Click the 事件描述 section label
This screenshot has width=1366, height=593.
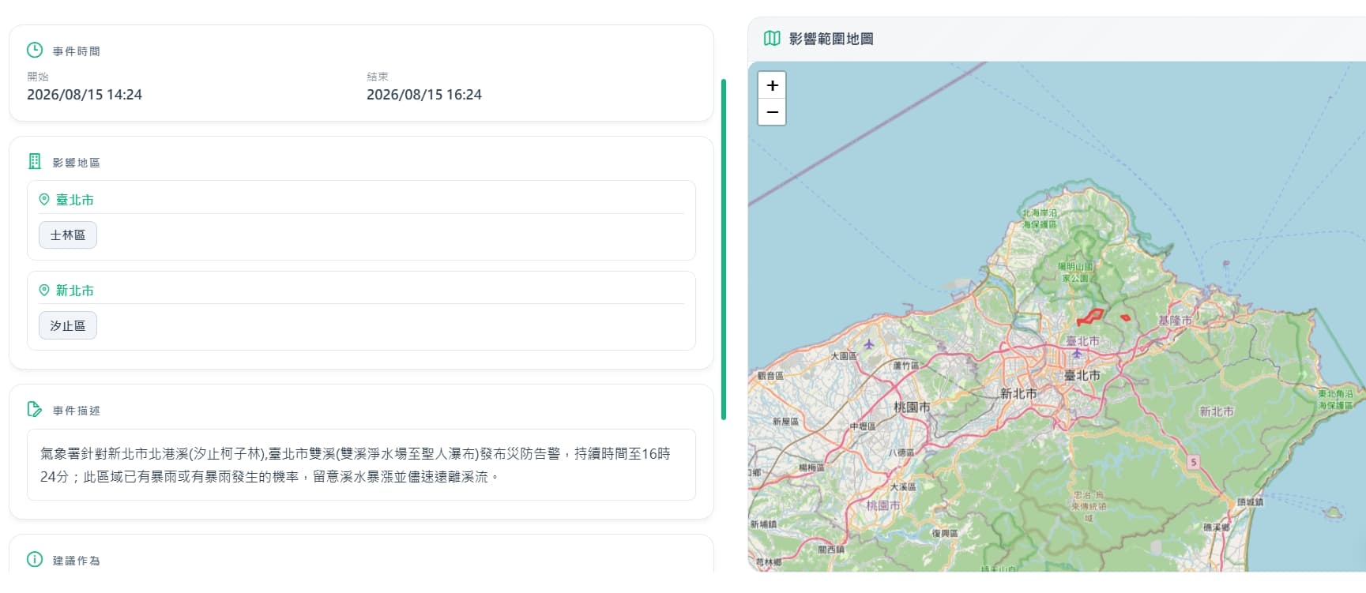point(77,411)
